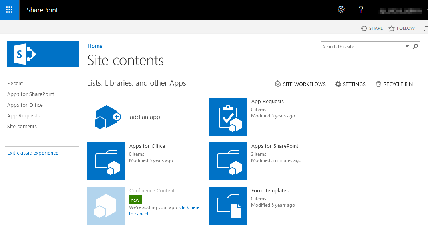The image size is (428, 229).
Task: Click the SHARE label
Action: [376, 28]
